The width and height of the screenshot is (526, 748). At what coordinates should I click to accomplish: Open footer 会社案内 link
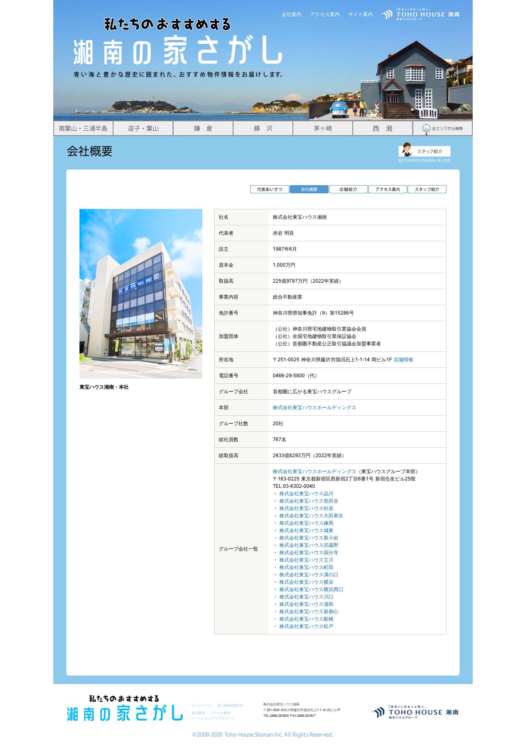[198, 713]
